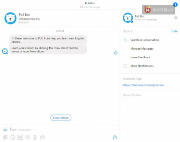180x142 pixels.
Task: Open the photo attachment icon
Action: click(5, 137)
